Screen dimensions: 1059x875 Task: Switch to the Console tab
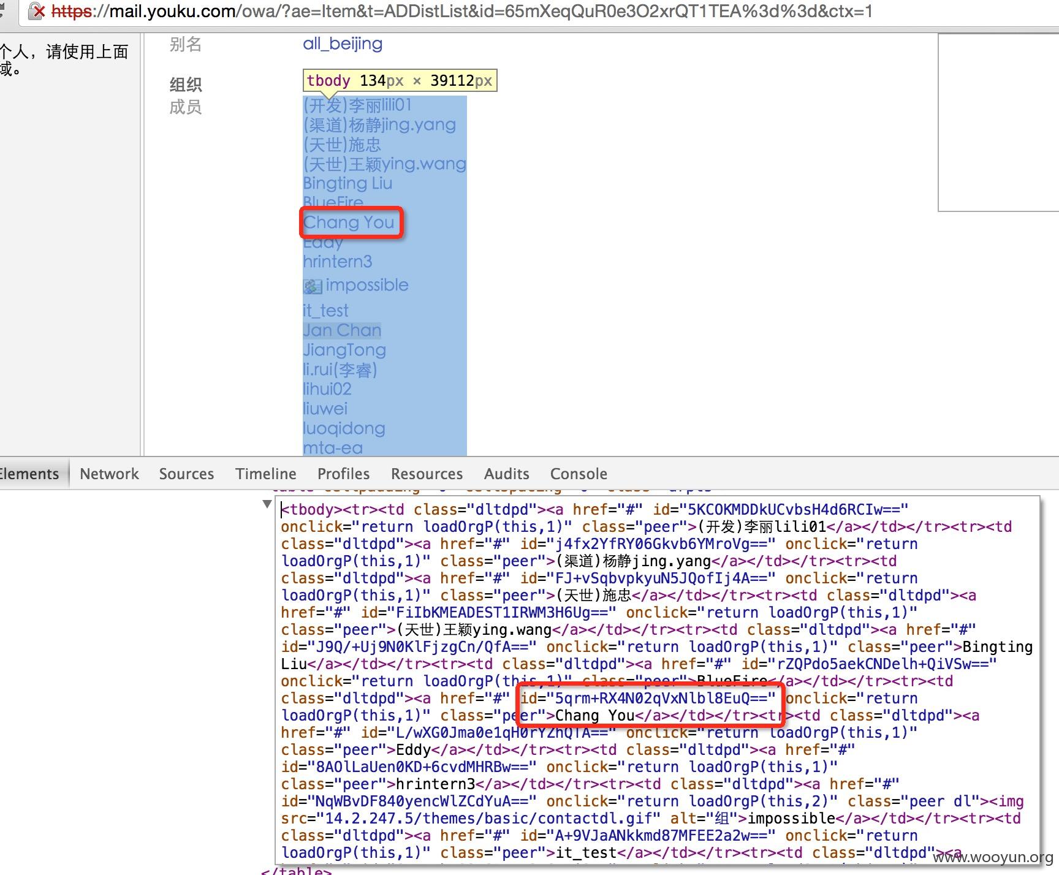click(579, 474)
